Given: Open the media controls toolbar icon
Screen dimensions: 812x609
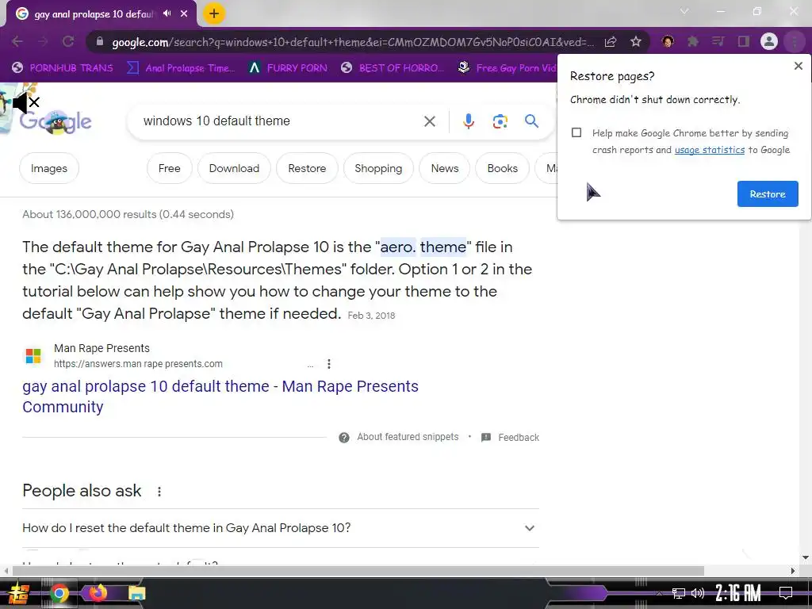Looking at the screenshot, I should (718, 41).
